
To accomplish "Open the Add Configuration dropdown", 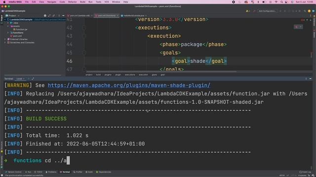I will point(267,11).
